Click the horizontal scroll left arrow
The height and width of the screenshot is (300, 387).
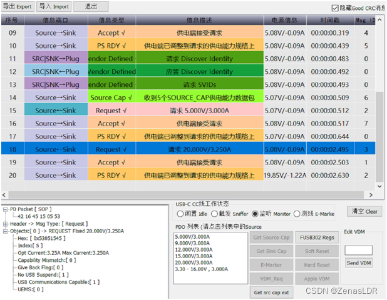click(x=4, y=195)
